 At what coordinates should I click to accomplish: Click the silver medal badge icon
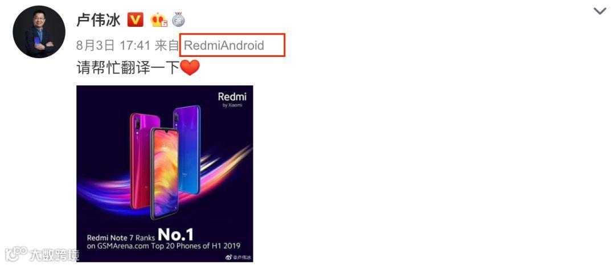pyautogui.click(x=178, y=19)
